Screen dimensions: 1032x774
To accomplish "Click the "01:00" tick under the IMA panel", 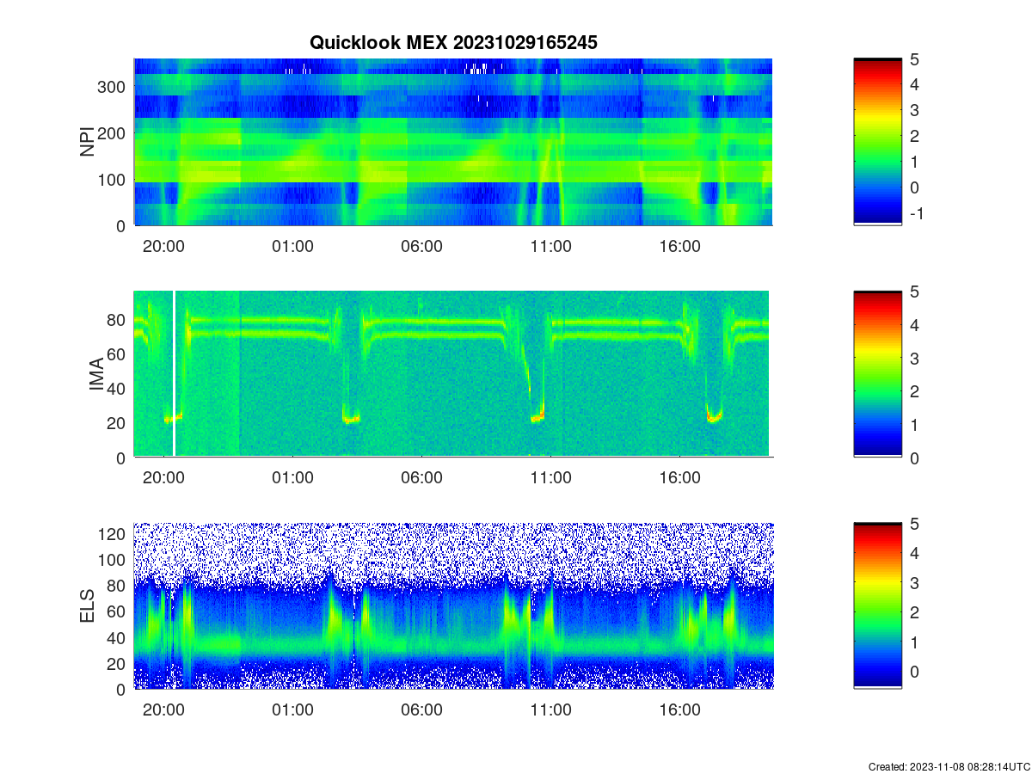I will [292, 478].
